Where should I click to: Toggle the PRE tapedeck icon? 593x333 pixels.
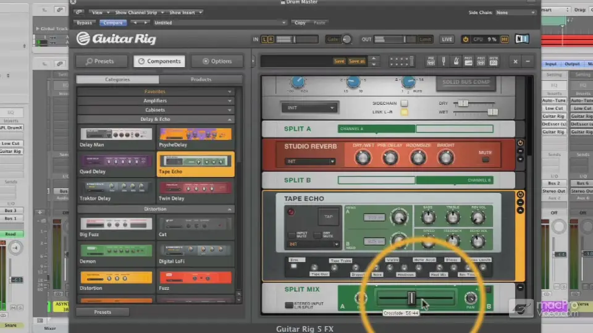coord(431,61)
